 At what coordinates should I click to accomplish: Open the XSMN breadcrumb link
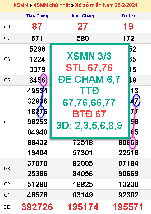pyautogui.click(x=21, y=5)
